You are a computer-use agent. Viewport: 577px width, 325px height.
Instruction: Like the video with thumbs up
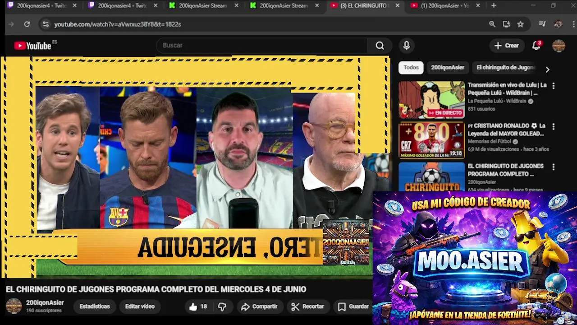tap(198, 306)
